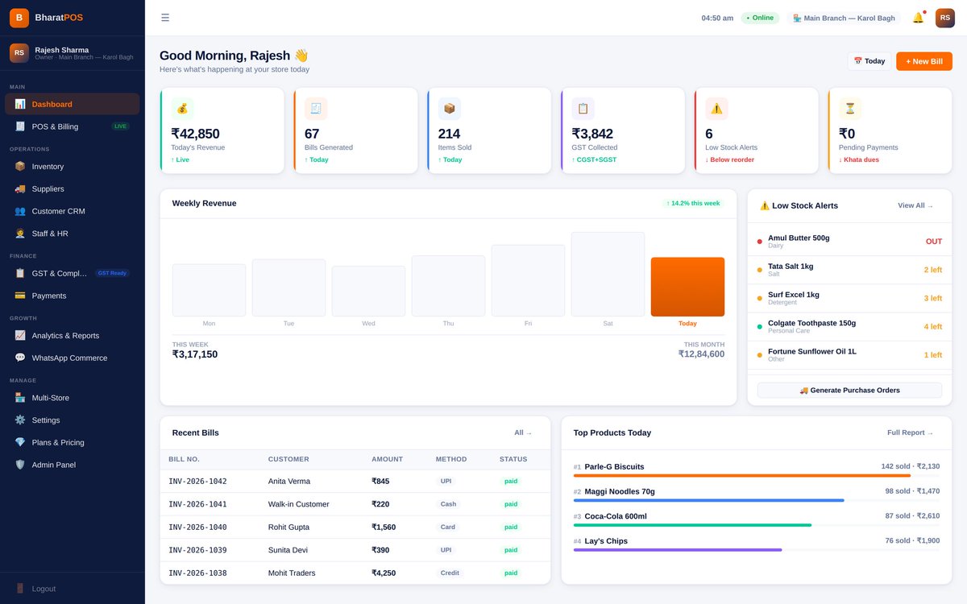Click the RS avatar in top bar
967x604 pixels.
[944, 18]
